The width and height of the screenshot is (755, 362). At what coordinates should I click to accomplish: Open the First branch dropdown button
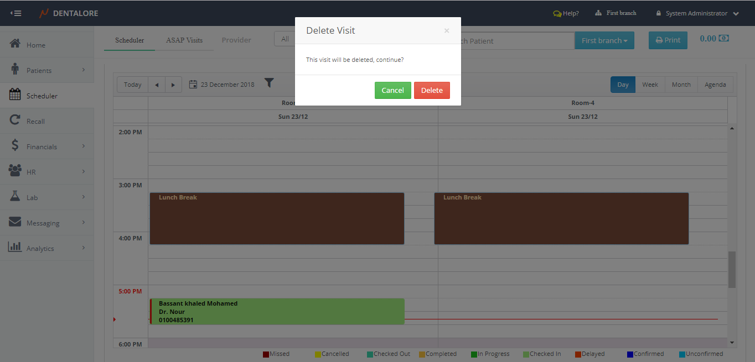tap(604, 40)
